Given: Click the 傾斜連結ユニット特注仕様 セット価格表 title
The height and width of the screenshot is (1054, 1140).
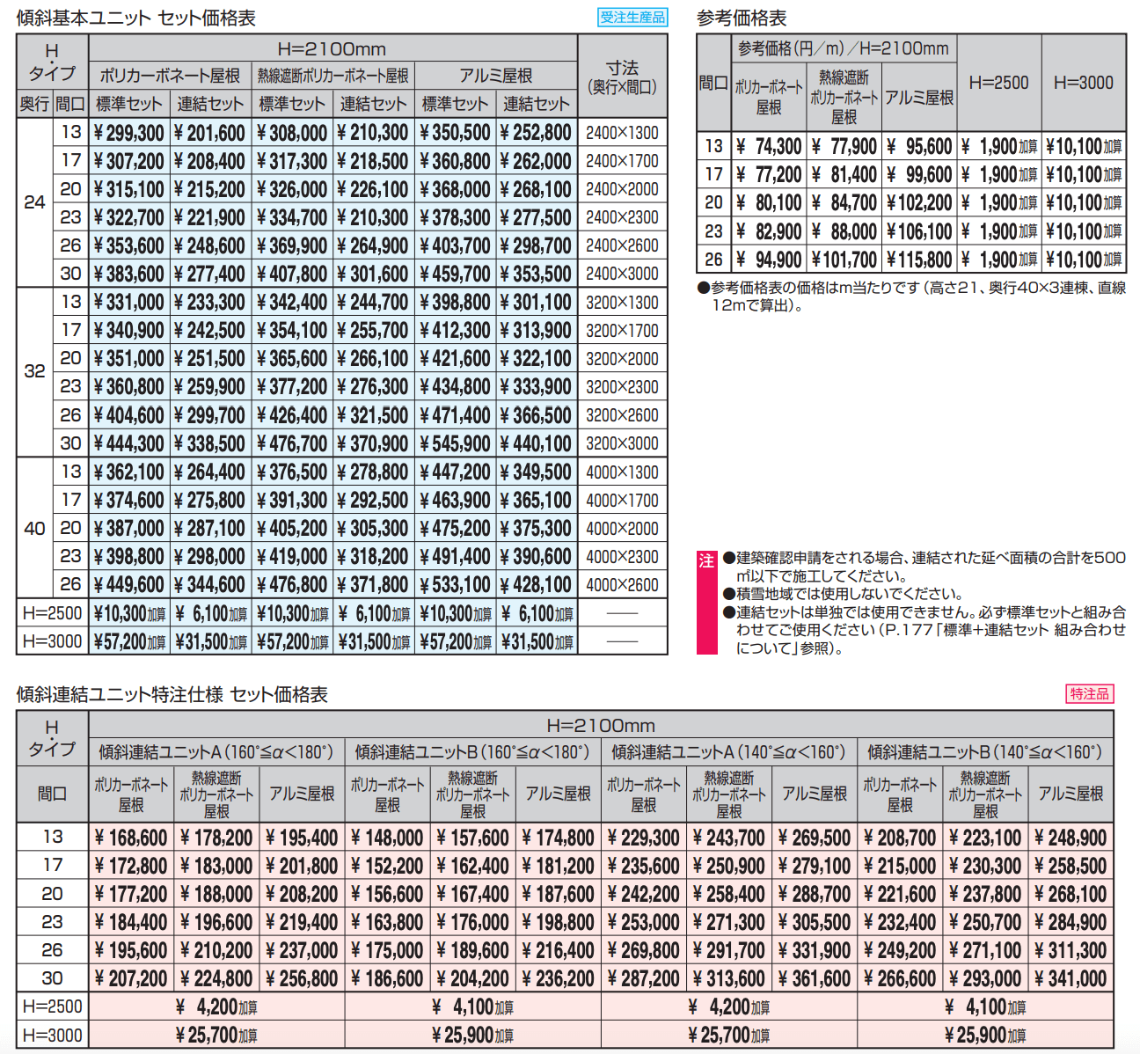Looking at the screenshot, I should pyautogui.click(x=172, y=695).
